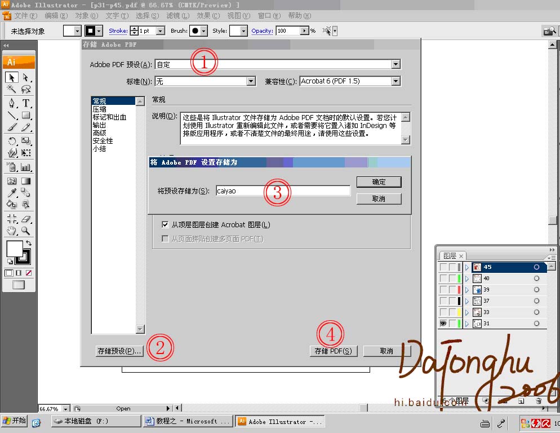This screenshot has height=433, width=560.
Task: Toggle visibility box of layer 45
Action: pyautogui.click(x=443, y=267)
